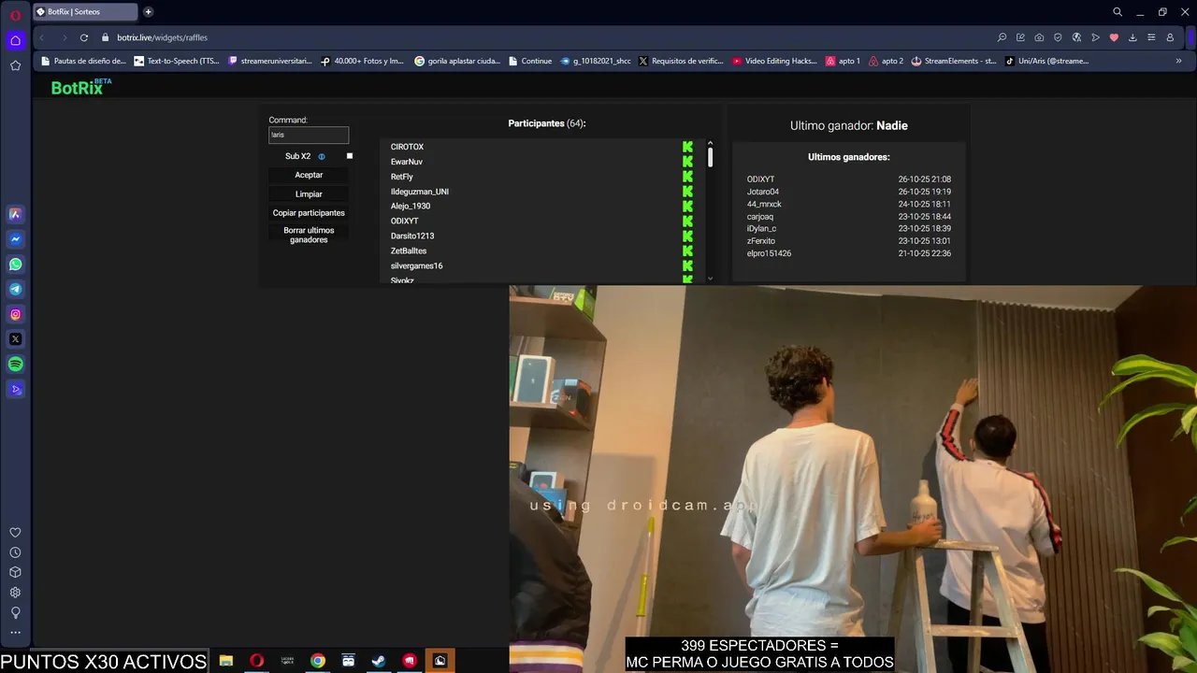Open the profile account icon
This screenshot has width=1197, height=673.
tap(1170, 37)
